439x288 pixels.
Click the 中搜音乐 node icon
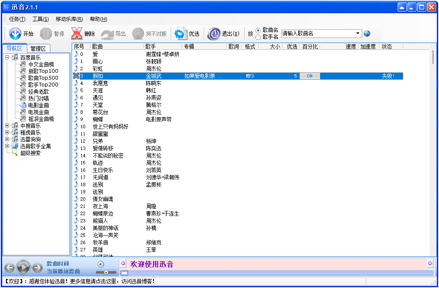click(15, 126)
